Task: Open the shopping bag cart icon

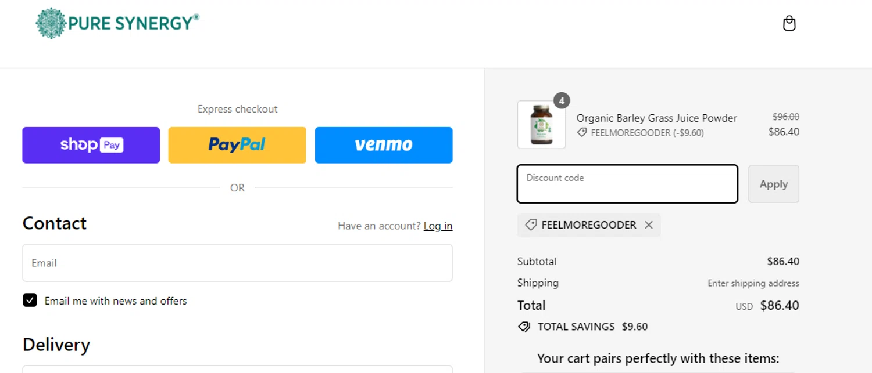Action: pos(789,24)
